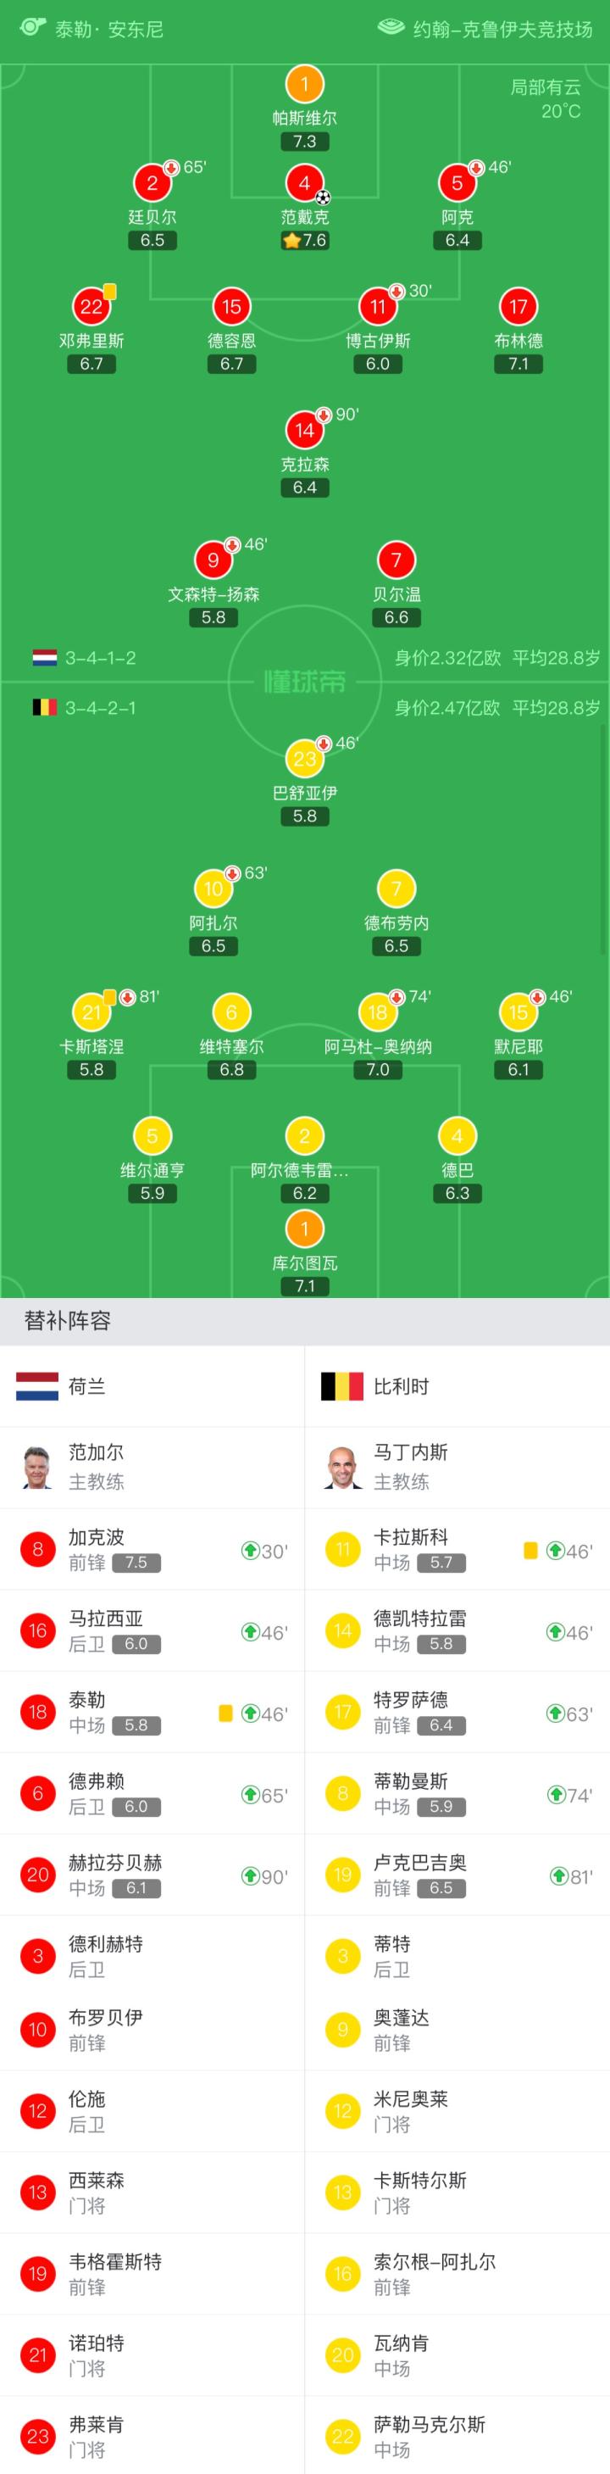
Task: Tap the yellow card icon beside 邓弗里斯
Action: click(x=110, y=290)
